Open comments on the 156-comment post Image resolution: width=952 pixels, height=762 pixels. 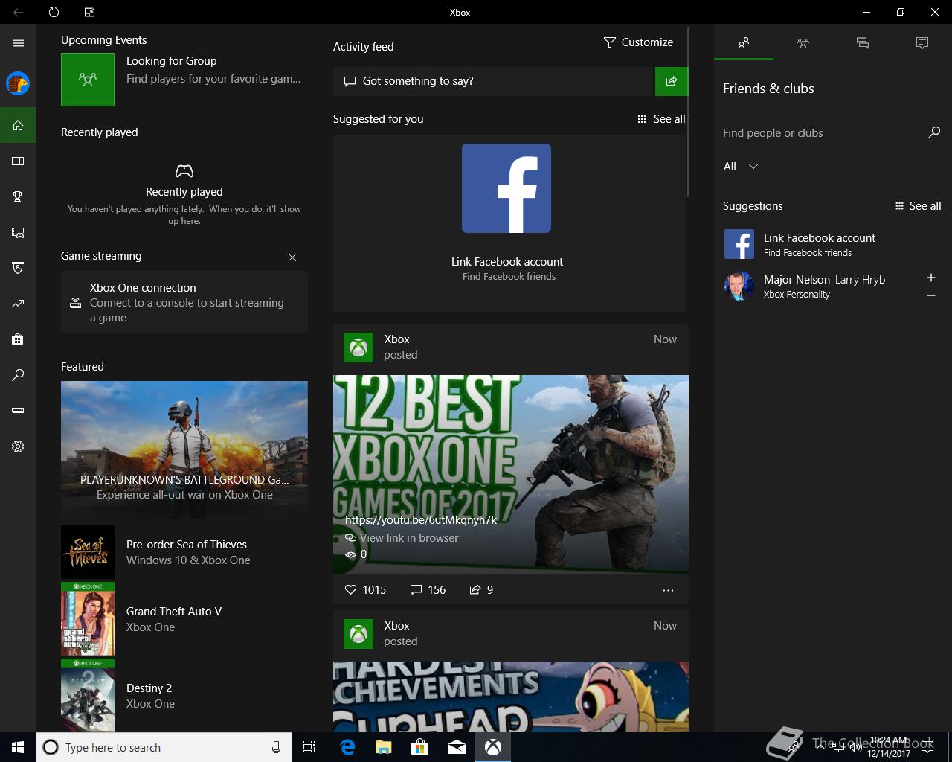tap(428, 589)
